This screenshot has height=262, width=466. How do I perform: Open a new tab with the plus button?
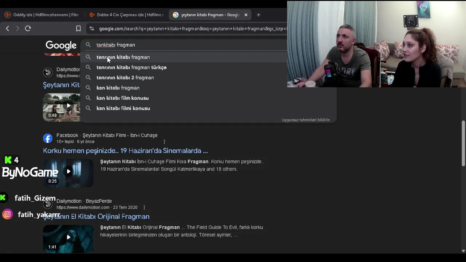coord(258,15)
